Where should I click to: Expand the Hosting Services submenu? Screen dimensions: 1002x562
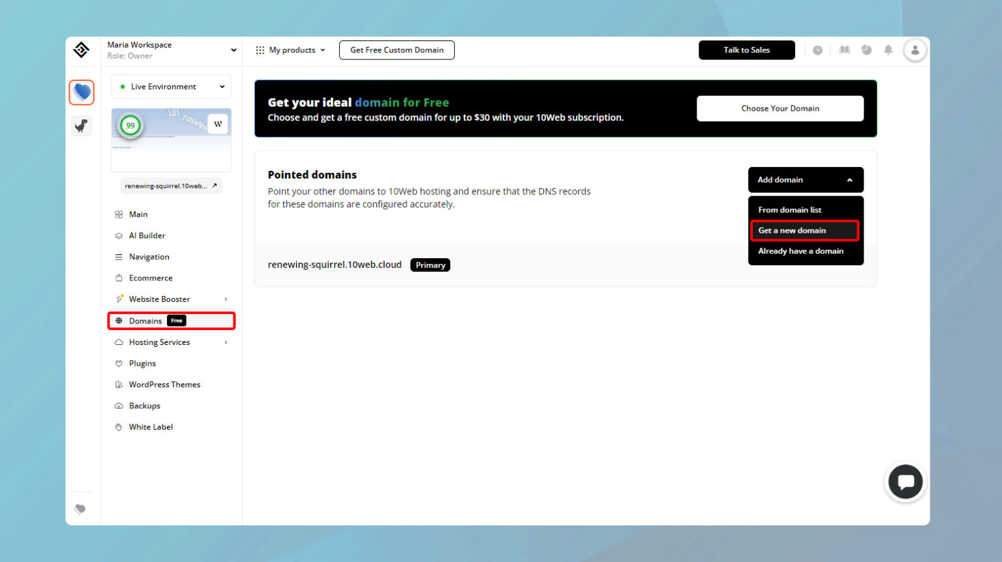[x=160, y=342]
